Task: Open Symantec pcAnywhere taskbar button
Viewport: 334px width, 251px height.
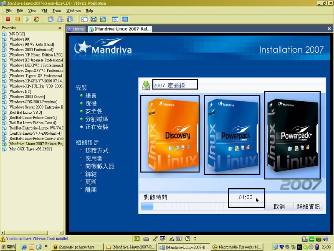Action: (77, 247)
